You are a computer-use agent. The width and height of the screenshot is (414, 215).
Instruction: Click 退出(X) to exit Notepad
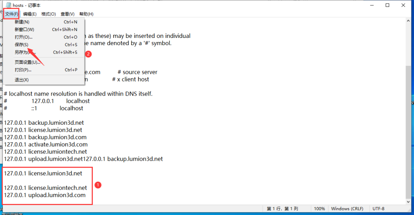(x=21, y=80)
